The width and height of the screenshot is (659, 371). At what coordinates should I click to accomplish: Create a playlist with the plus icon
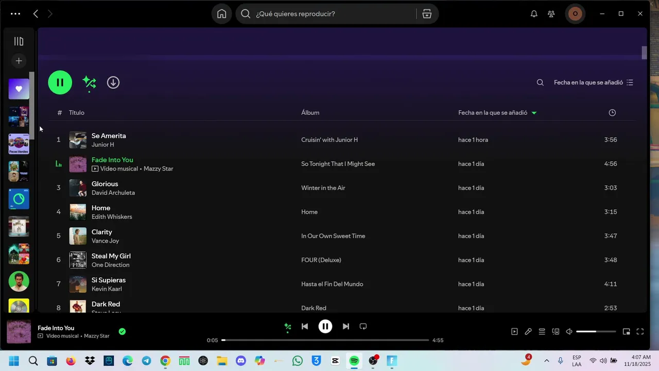19,61
